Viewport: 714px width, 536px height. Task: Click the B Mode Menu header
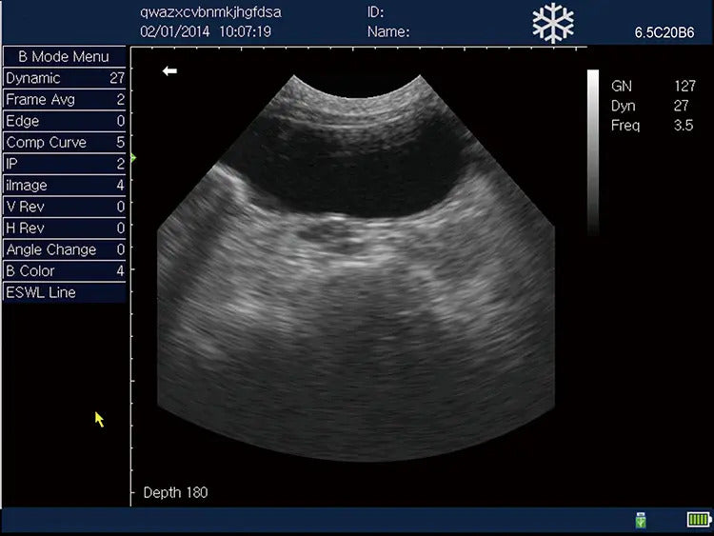[x=65, y=56]
